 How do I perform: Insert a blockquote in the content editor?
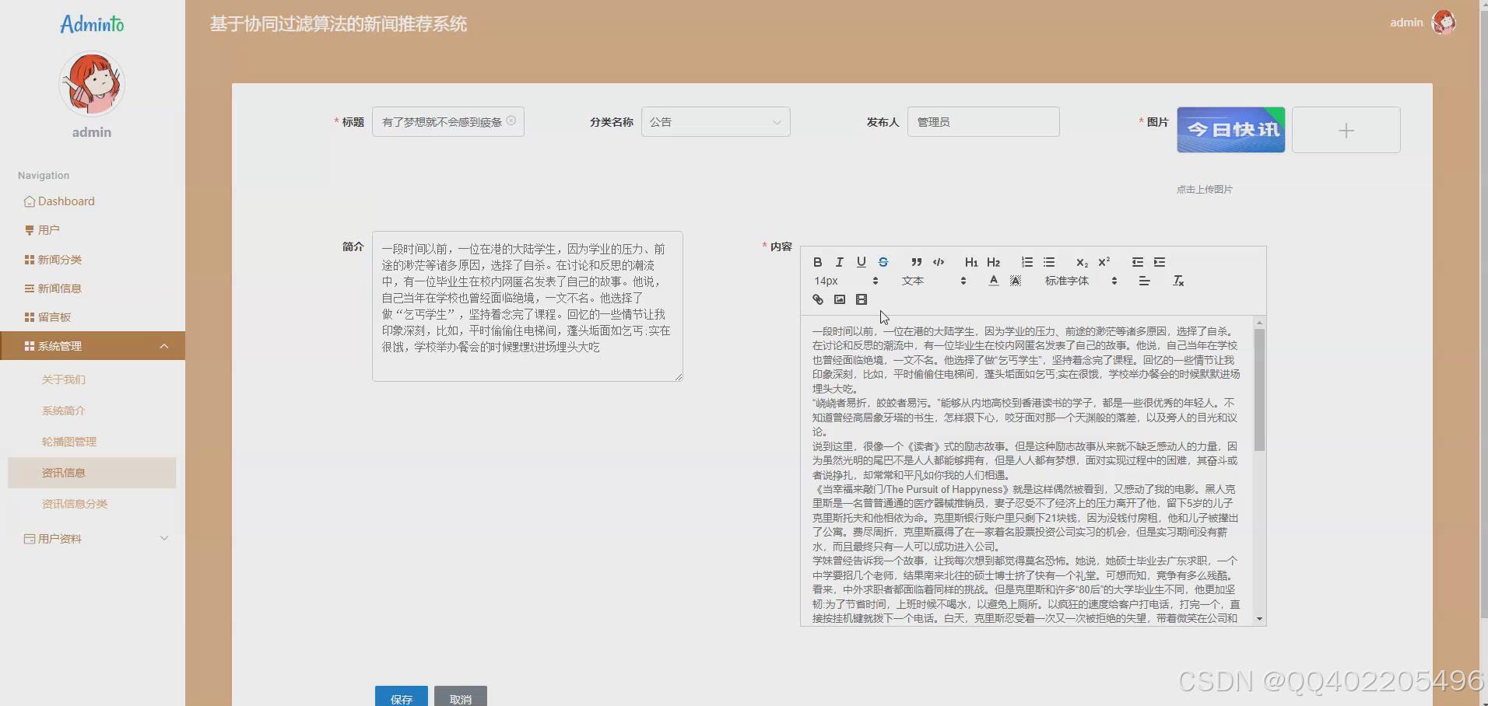pos(916,262)
